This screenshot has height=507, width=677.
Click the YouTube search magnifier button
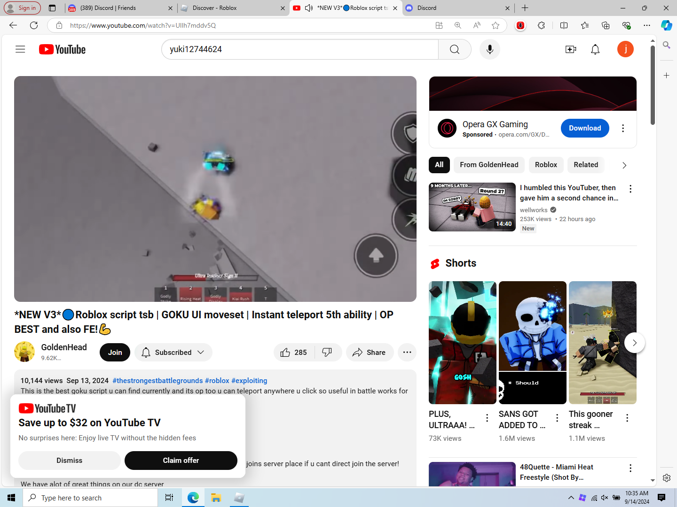tap(455, 49)
